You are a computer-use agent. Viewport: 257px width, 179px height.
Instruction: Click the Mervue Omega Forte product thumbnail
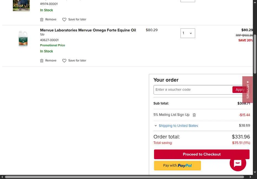tap(23, 39)
